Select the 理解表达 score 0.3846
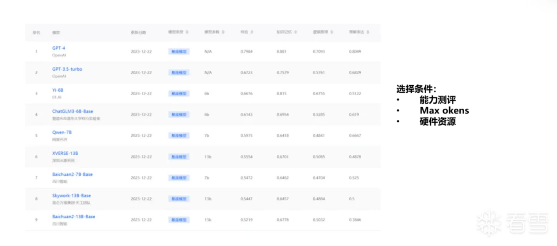The width and height of the screenshot is (557, 246). (x=355, y=220)
